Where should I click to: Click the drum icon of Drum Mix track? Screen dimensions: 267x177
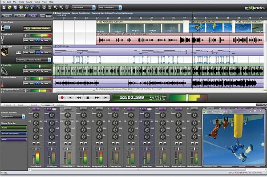tap(4, 71)
